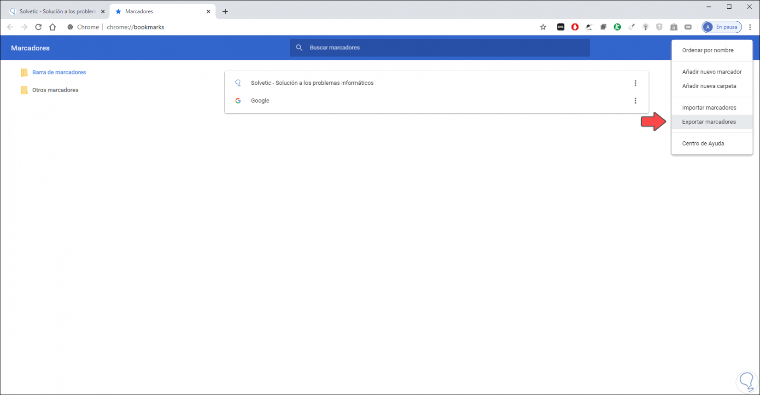The height and width of the screenshot is (395, 760).
Task: Open options for Solvetic bookmark row
Action: coord(635,83)
